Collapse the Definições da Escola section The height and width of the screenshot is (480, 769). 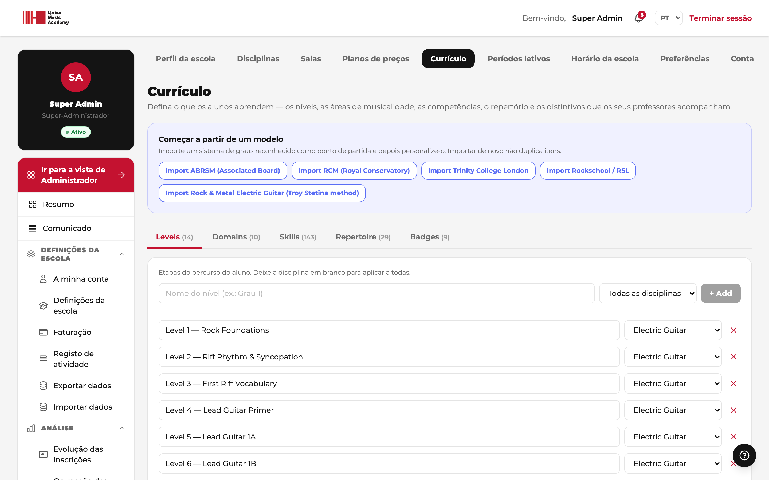(121, 254)
